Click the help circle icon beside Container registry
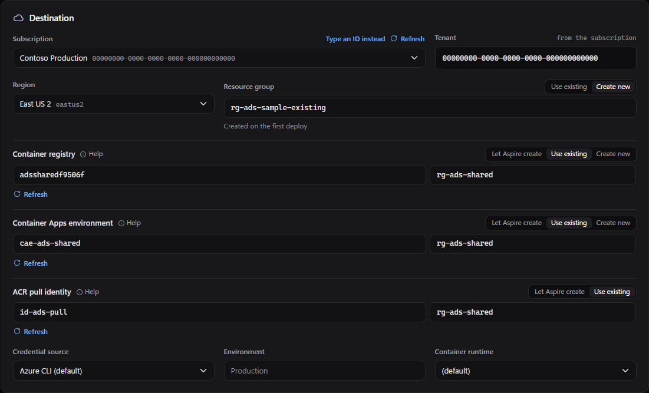Screen dimensions: 649x393 pyautogui.click(x=83, y=154)
